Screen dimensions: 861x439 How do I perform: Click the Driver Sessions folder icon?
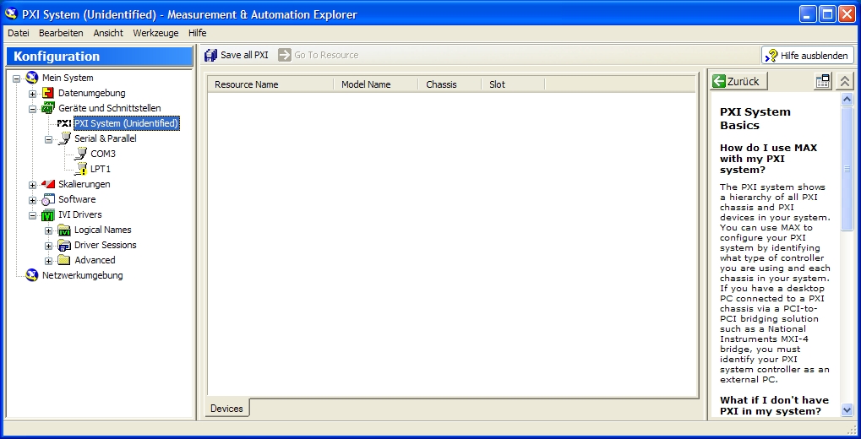[64, 245]
